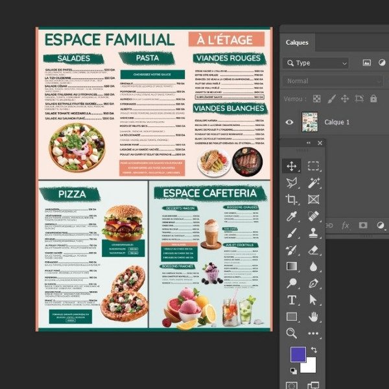Hide the Calque 1 layer
This screenshot has height=389, width=389.
(290, 122)
